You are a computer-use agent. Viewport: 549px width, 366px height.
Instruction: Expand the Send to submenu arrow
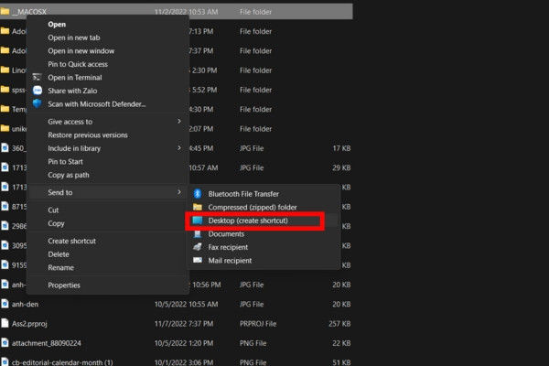[179, 192]
